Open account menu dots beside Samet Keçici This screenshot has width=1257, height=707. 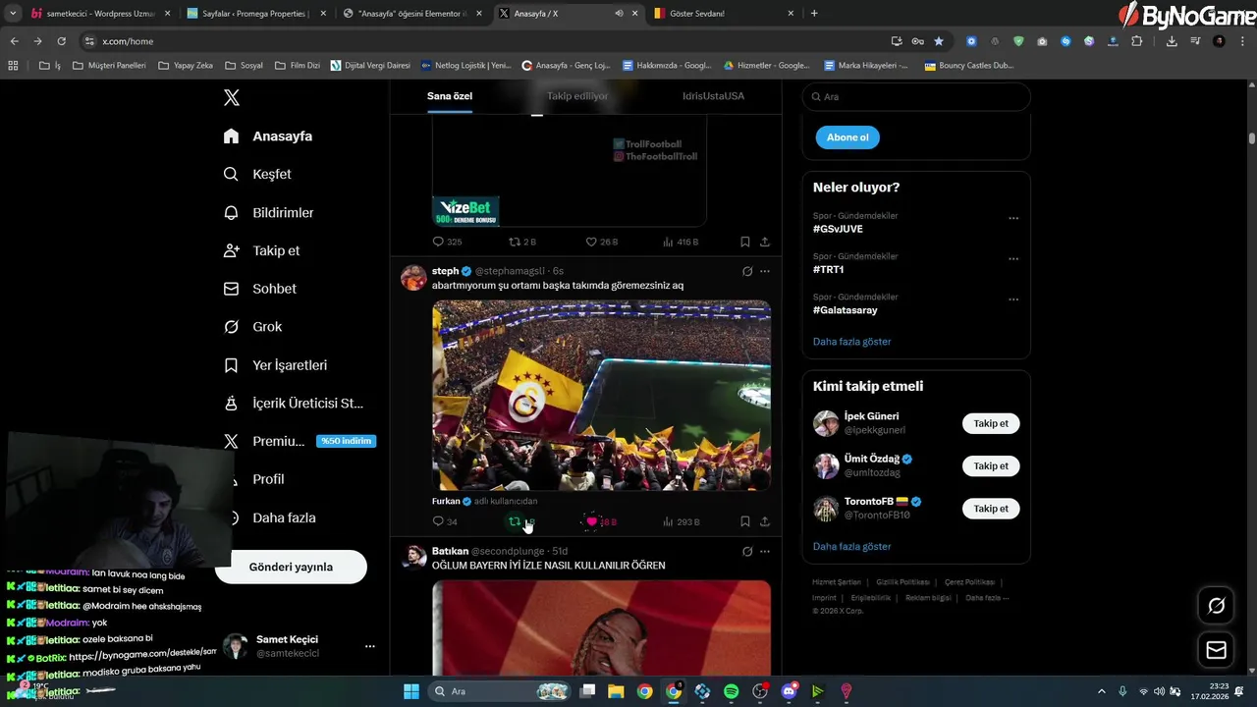coord(370,646)
